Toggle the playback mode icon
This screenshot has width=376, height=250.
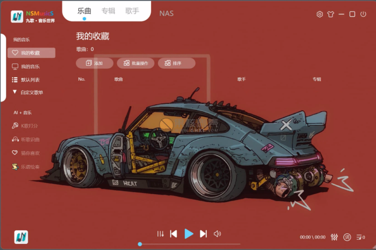point(160,233)
